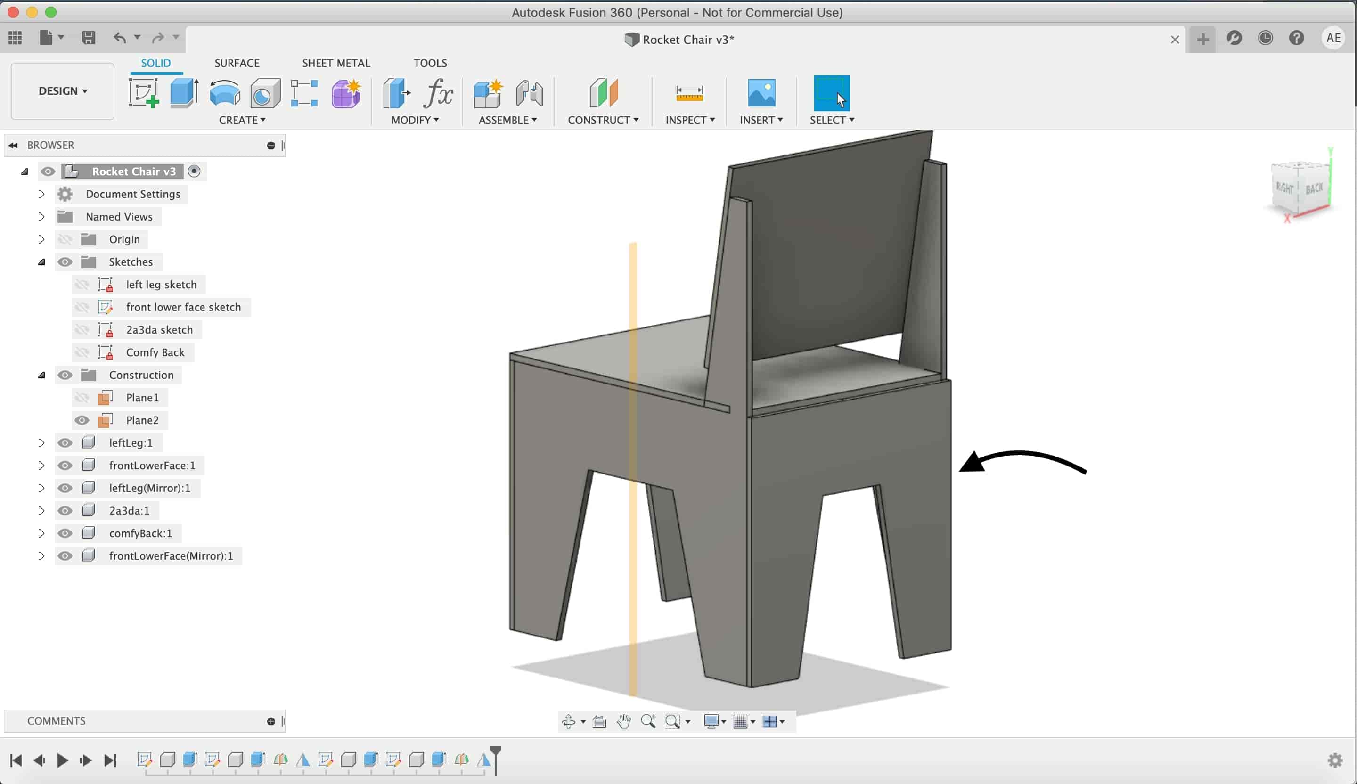Jump to timeline beginning
This screenshot has height=784, width=1357.
[x=16, y=760]
